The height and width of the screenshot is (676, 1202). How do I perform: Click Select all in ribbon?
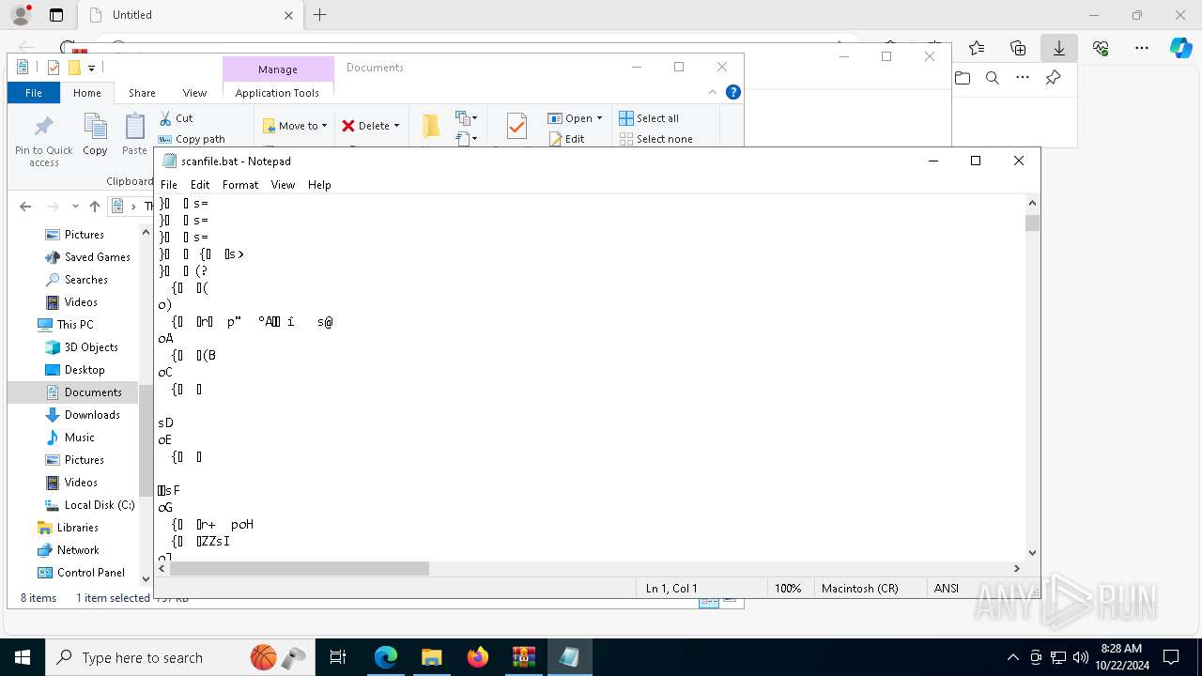point(649,118)
